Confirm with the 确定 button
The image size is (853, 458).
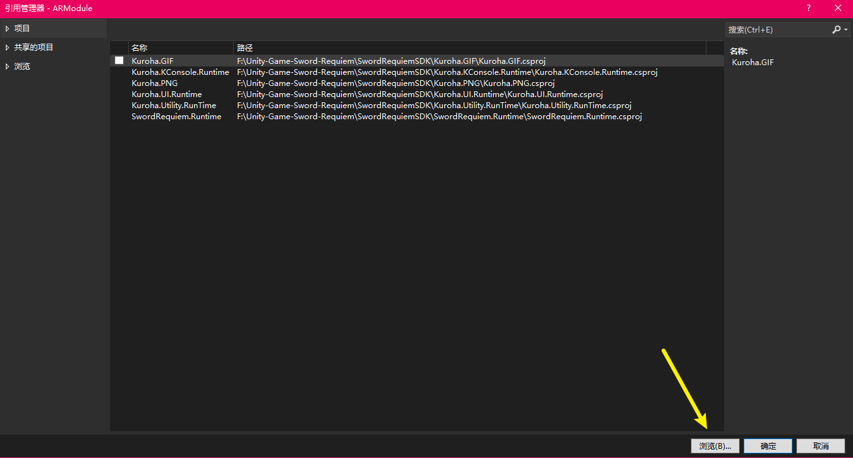(768, 446)
